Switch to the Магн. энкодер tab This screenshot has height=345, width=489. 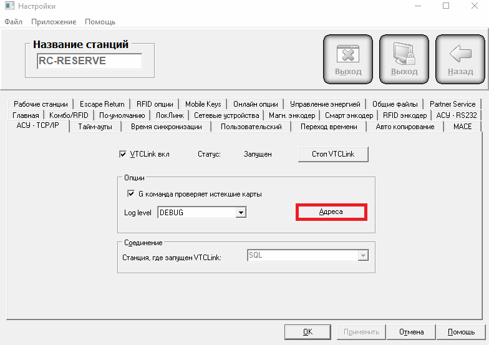tap(292, 115)
